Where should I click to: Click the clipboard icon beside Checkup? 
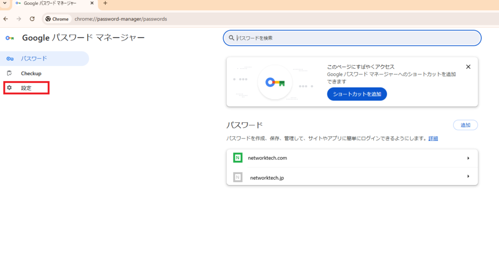(x=10, y=73)
